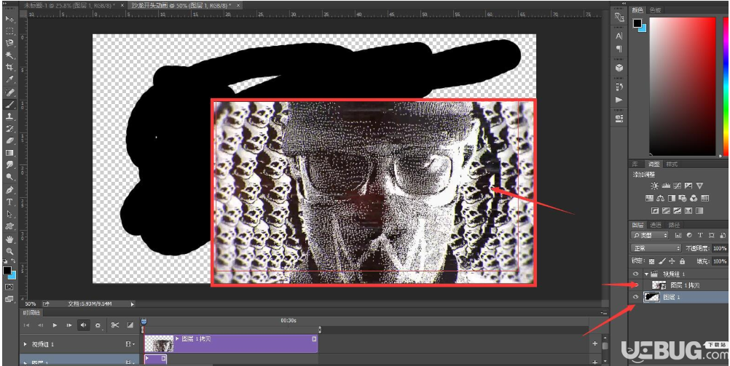
Task: Select the Zoom tool
Action: click(x=9, y=251)
